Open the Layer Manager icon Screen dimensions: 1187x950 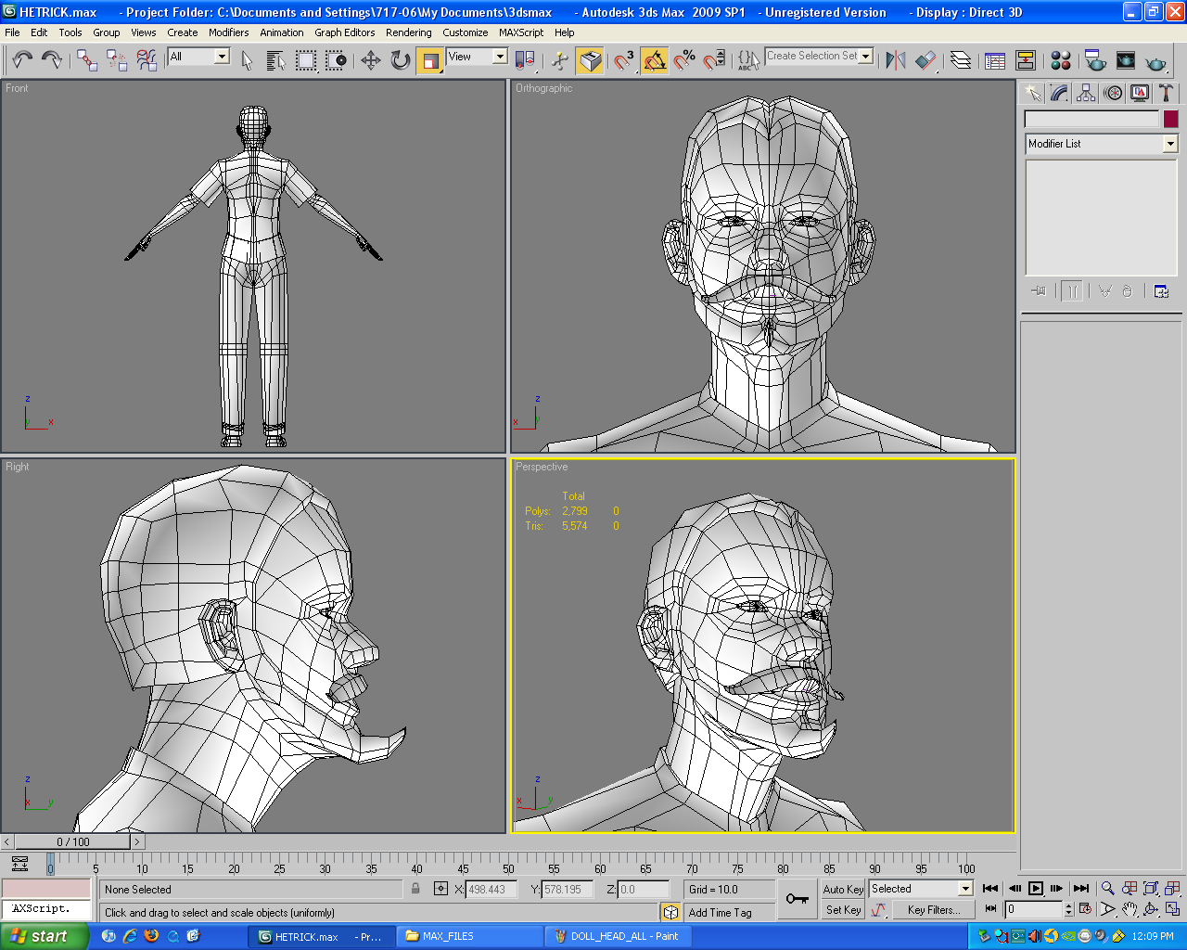961,60
